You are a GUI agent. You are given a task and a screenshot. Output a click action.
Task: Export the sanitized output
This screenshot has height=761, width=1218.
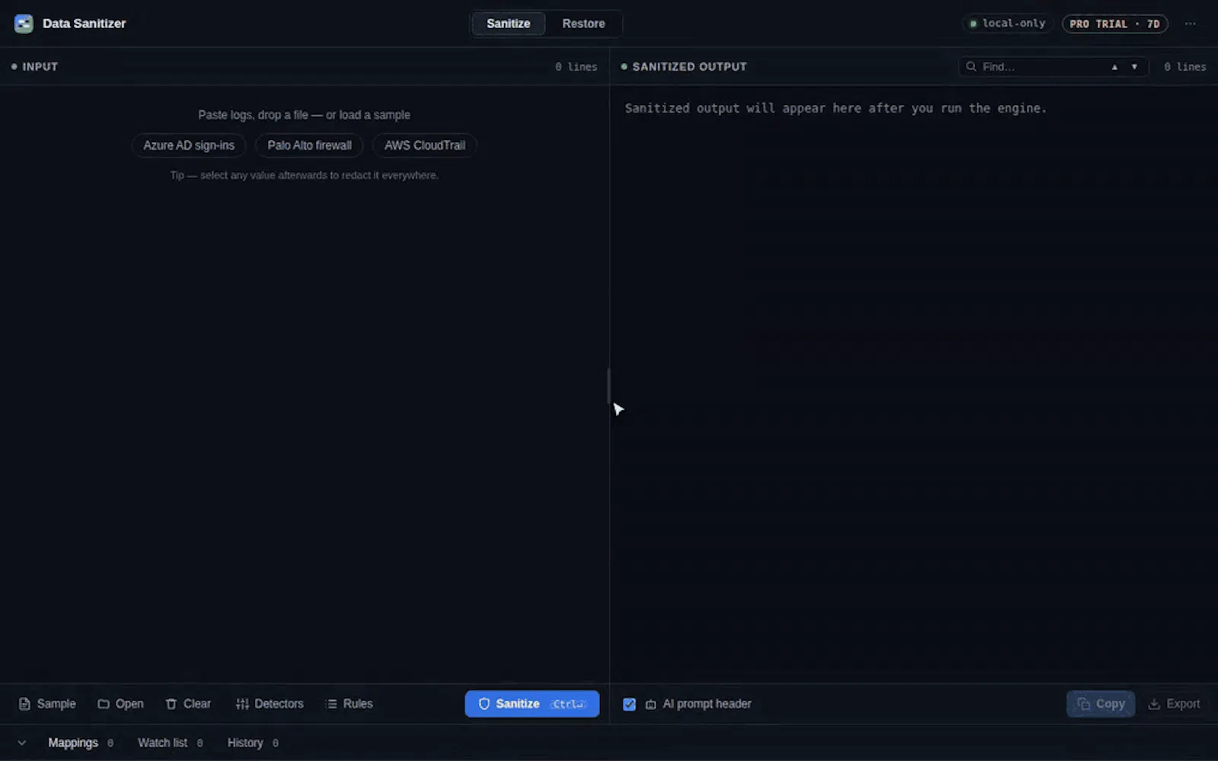[x=1174, y=704]
